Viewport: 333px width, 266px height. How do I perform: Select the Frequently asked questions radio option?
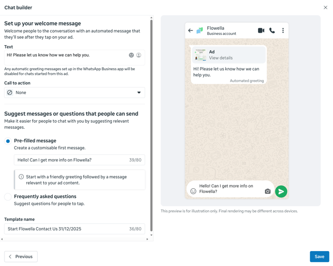(x=8, y=197)
